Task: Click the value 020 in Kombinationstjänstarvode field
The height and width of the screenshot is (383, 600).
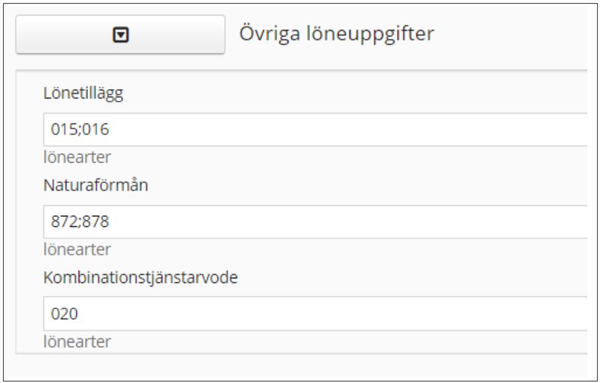Action: [x=64, y=314]
